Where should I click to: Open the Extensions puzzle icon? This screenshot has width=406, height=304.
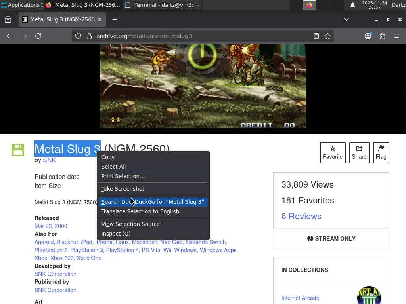(382, 36)
